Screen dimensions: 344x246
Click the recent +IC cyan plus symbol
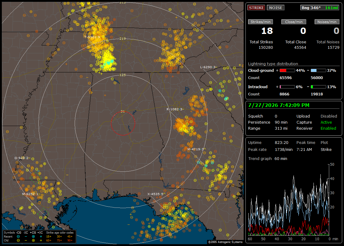(41, 237)
